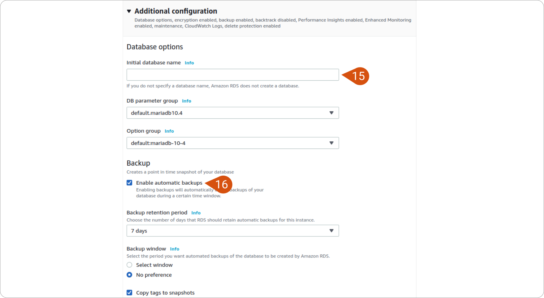Choose the No preference radio option
The width and height of the screenshot is (544, 298).
coord(130,275)
